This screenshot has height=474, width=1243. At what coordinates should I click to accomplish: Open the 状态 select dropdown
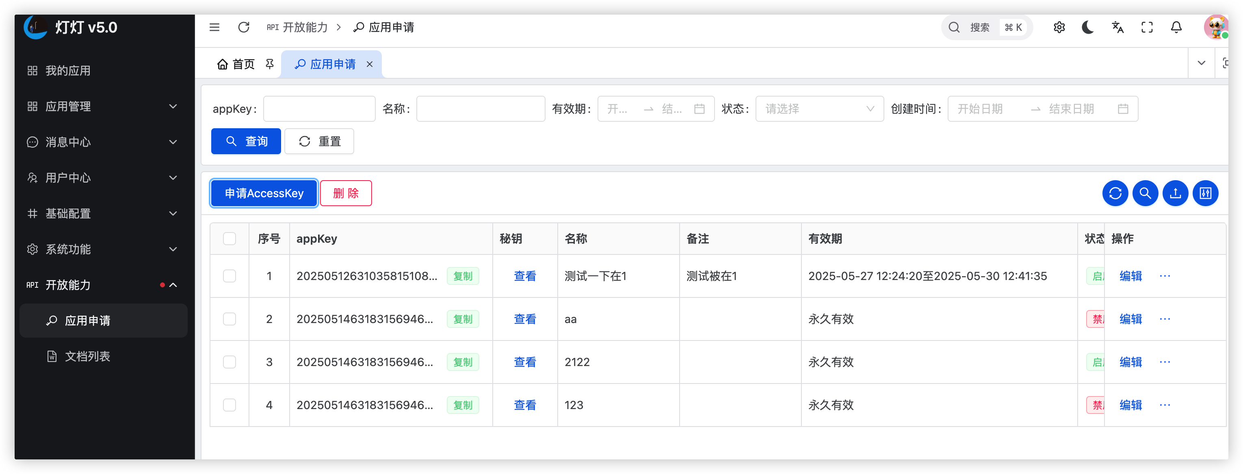[819, 109]
